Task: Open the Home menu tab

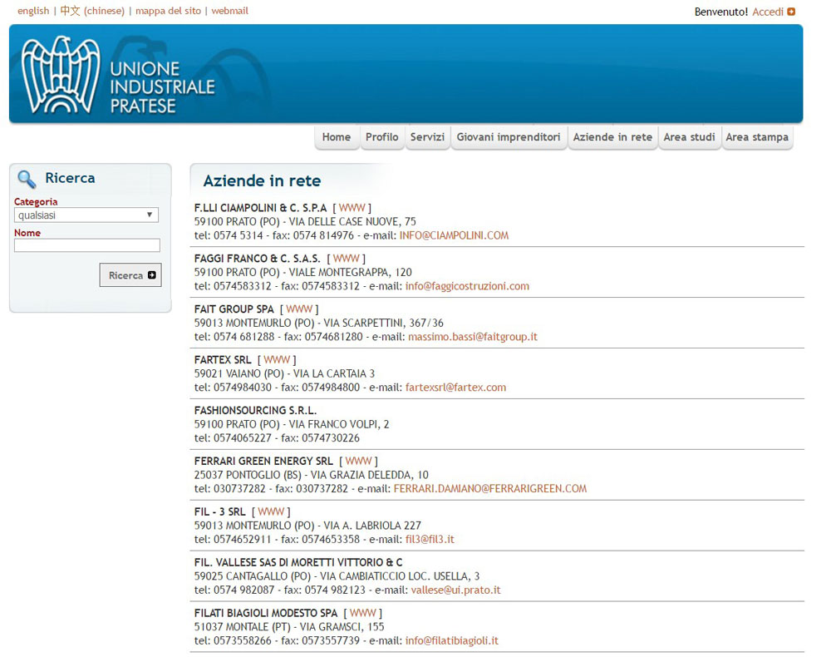Action: point(337,137)
